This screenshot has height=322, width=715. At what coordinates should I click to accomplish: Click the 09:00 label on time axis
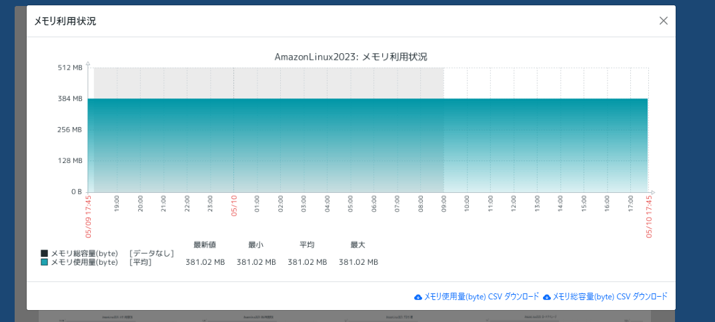point(444,202)
